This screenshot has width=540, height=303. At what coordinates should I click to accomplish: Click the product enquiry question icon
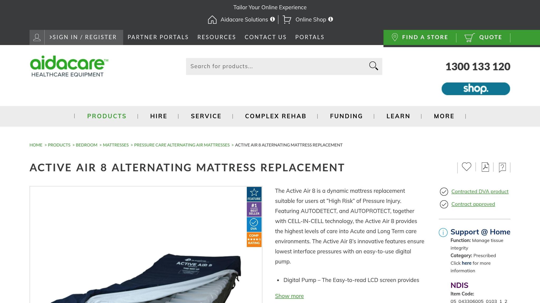point(502,167)
